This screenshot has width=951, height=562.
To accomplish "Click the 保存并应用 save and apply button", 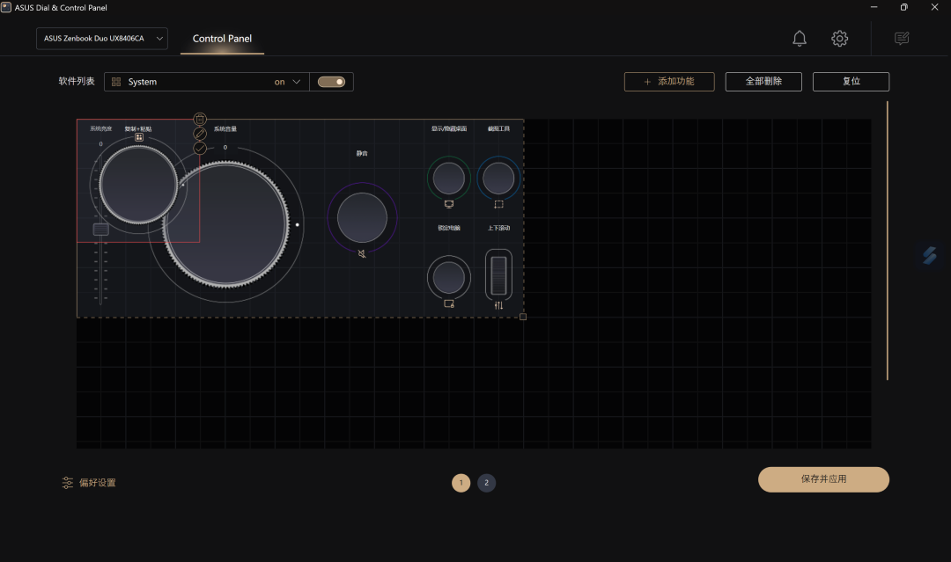I will pos(823,479).
